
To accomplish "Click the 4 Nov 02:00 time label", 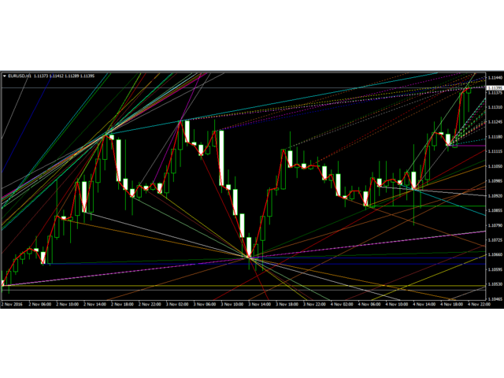I will 342,304.
